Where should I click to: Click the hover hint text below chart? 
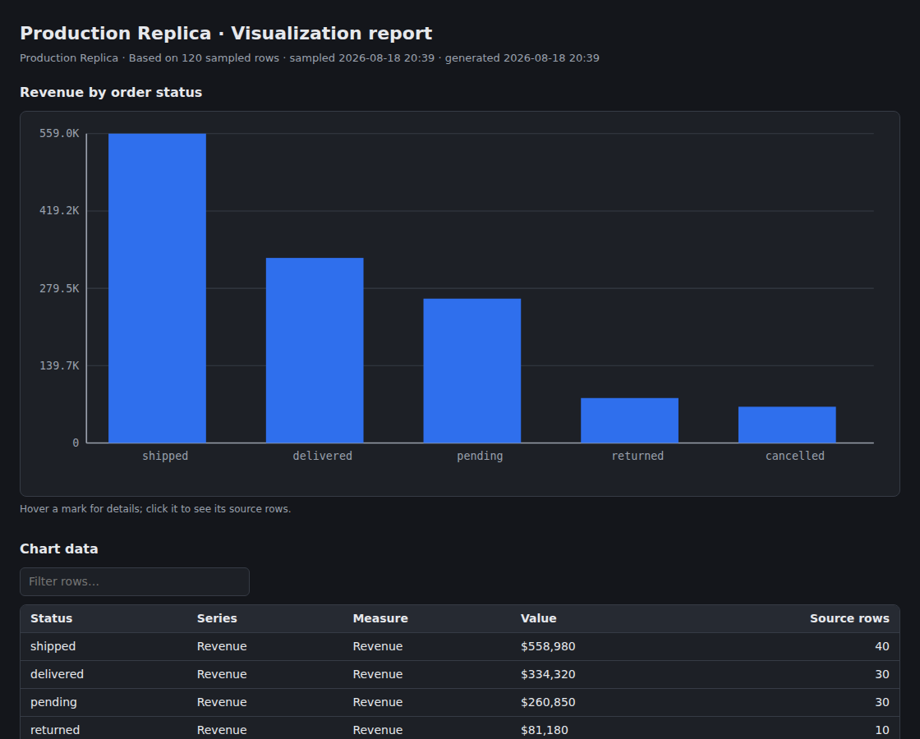155,509
